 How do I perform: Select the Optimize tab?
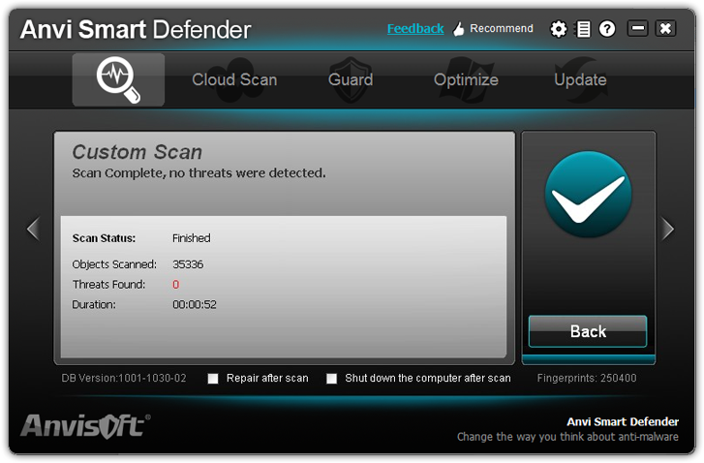pos(466,79)
